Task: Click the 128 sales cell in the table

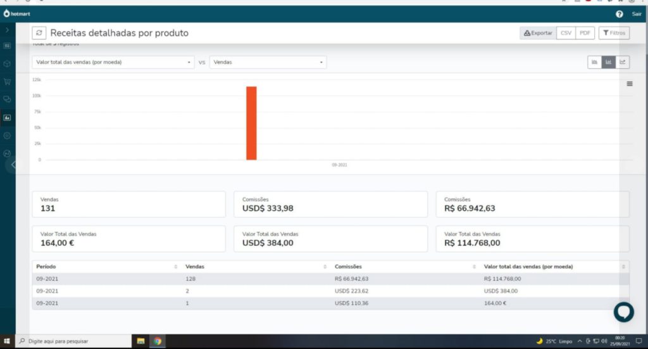Action: (190, 279)
